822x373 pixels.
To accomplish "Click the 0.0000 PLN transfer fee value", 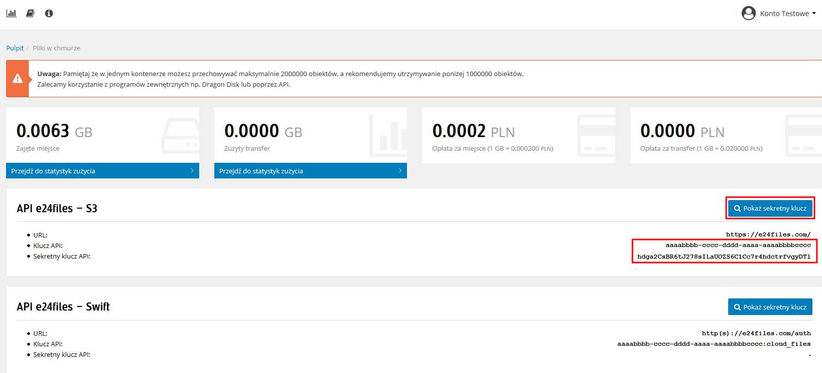I will coord(682,131).
